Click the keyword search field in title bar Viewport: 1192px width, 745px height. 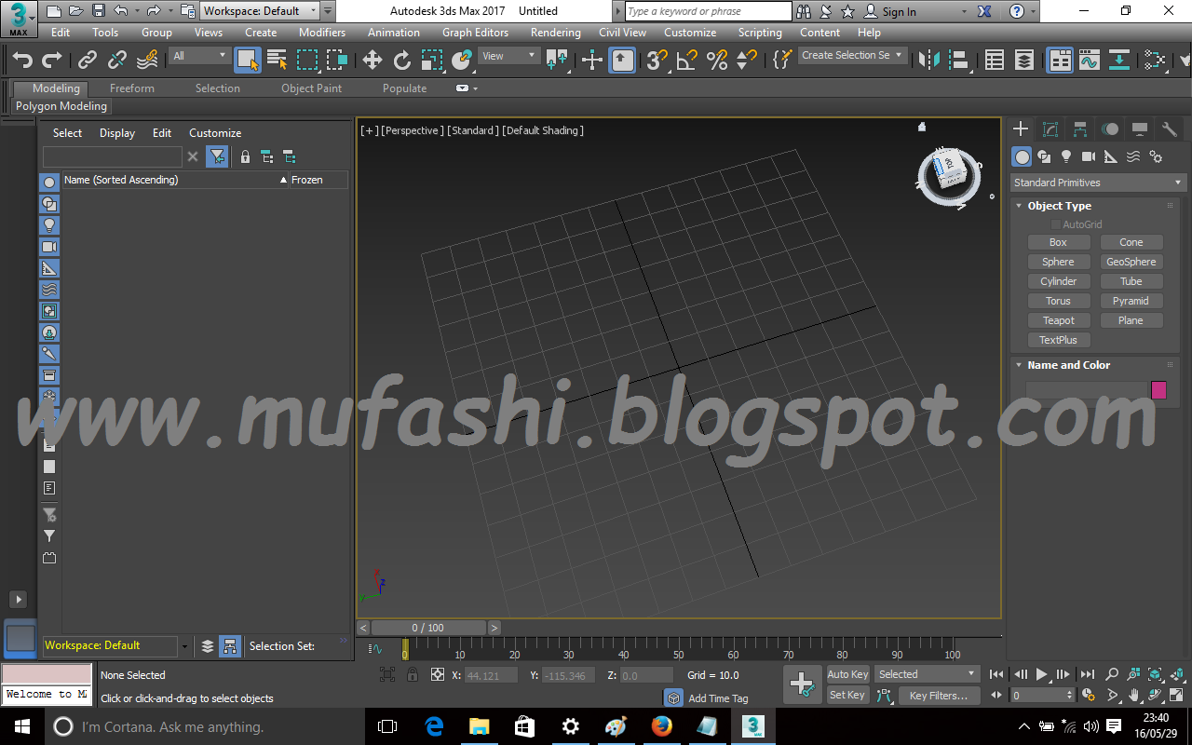point(709,11)
